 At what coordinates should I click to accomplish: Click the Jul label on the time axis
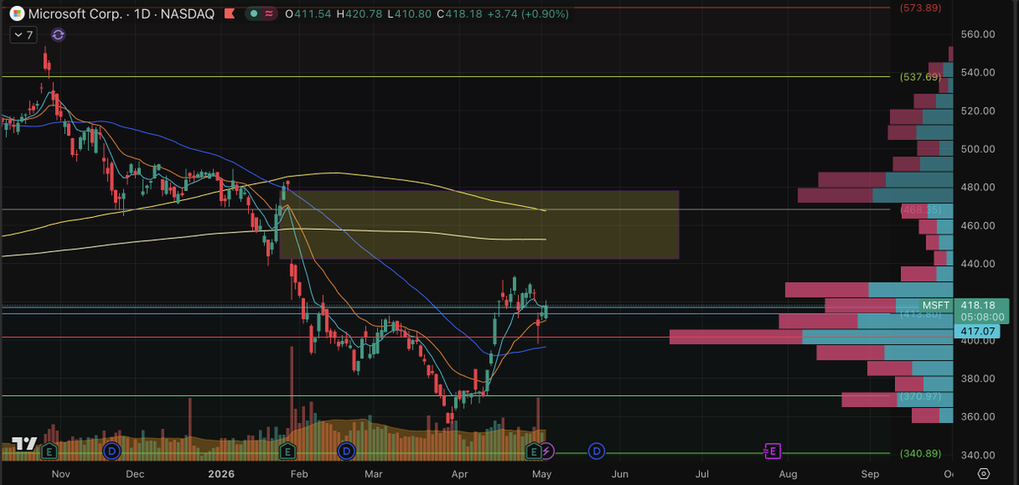tap(702, 474)
